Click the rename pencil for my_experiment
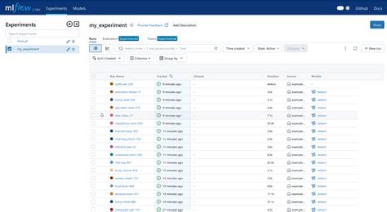The height and width of the screenshot is (212, 387). [68, 49]
